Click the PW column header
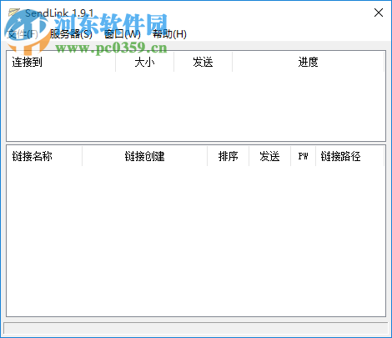 click(x=304, y=156)
